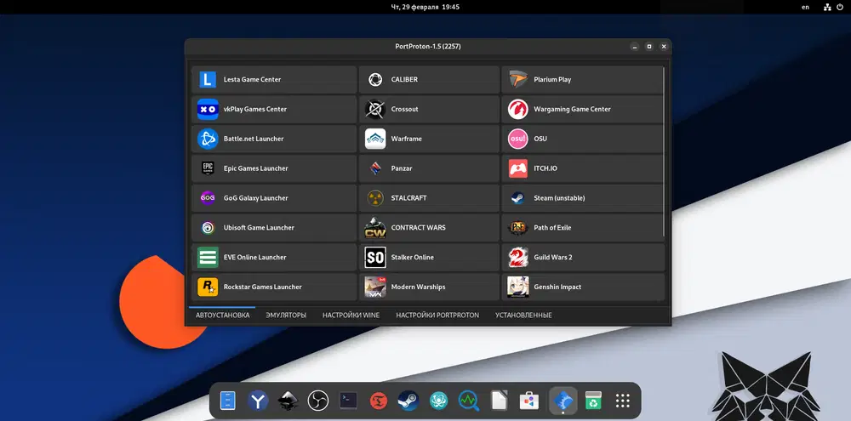This screenshot has height=421, width=851.
Task: Open the НАСТРОЙКИ WINE tab
Action: pyautogui.click(x=351, y=316)
